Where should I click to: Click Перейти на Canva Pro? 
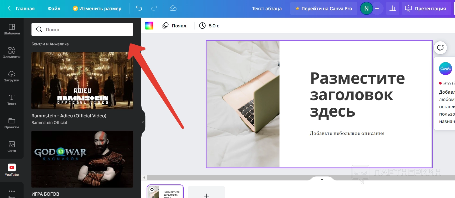point(324,9)
